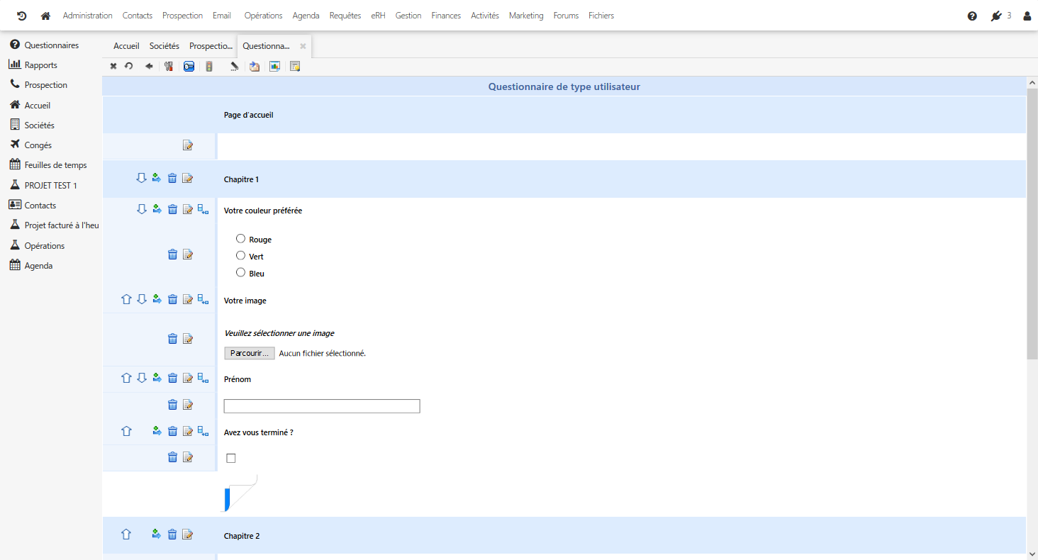Move 'Avez vous terminé ?' question up
1038x560 pixels.
coord(126,431)
